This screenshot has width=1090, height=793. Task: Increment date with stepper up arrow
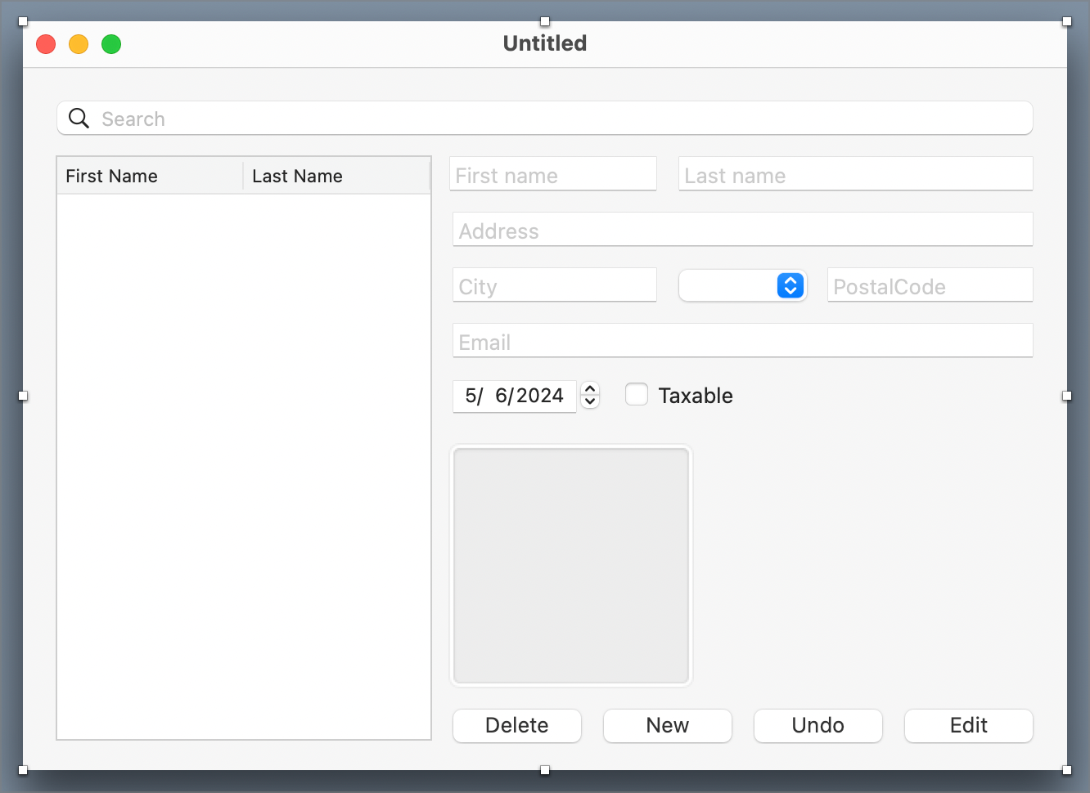(x=590, y=389)
